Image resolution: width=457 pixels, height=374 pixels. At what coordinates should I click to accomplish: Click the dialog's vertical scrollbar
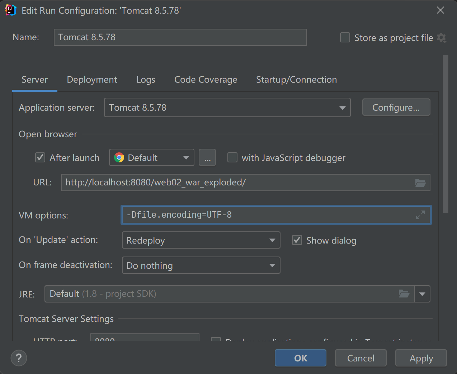tap(446, 134)
